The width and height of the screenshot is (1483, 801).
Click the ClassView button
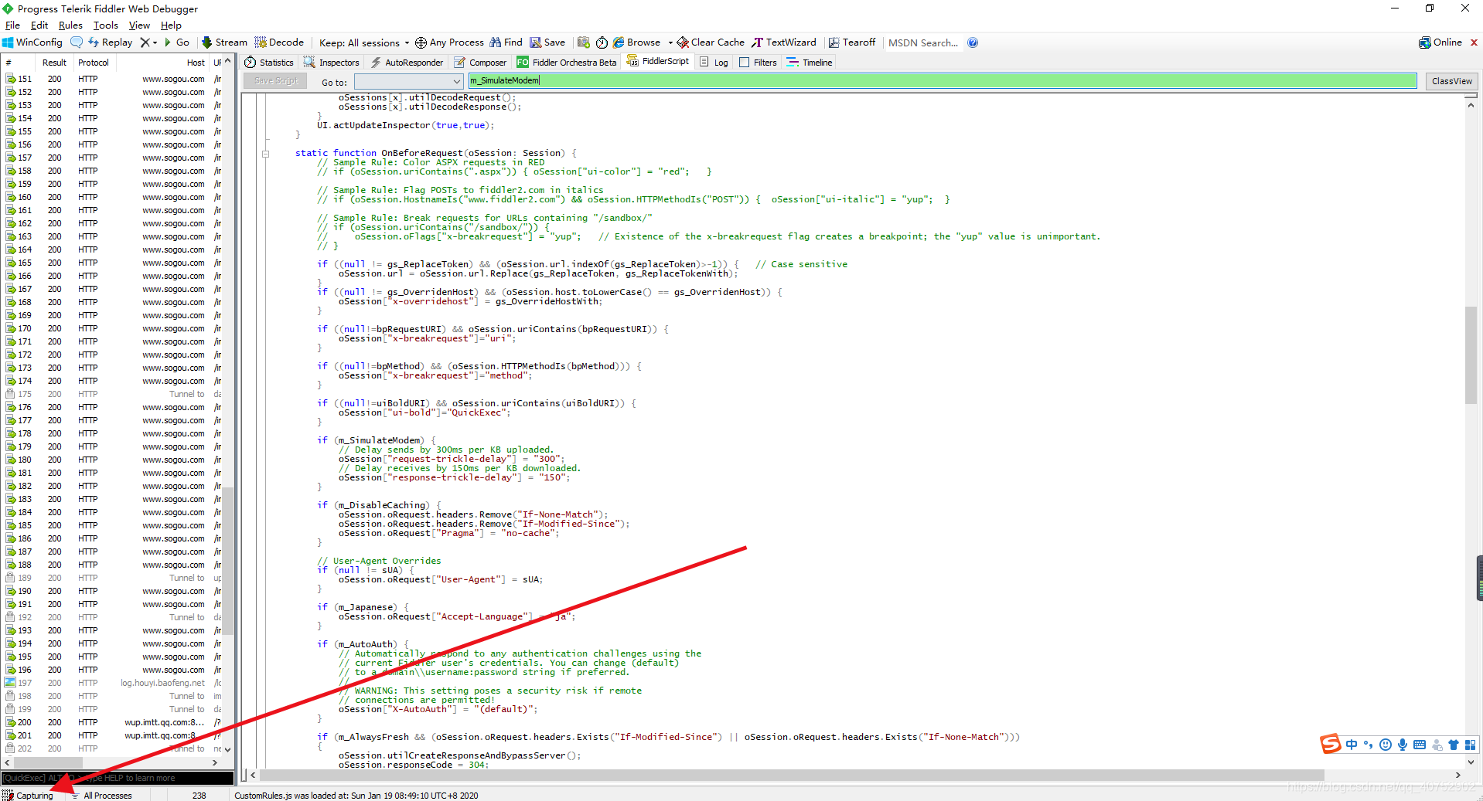tap(1451, 81)
